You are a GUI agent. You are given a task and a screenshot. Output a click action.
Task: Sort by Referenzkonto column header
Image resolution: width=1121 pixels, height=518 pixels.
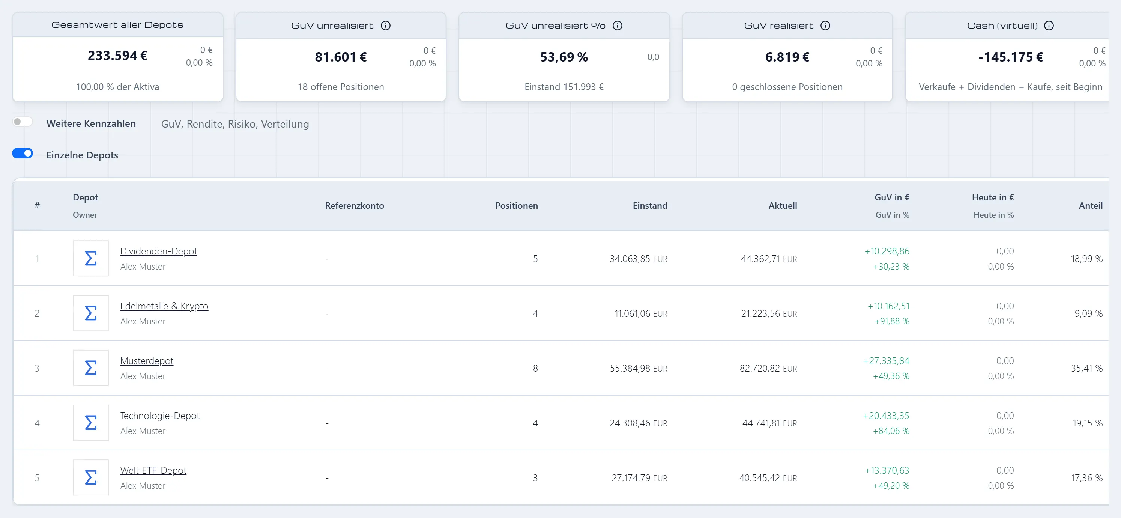[354, 205]
